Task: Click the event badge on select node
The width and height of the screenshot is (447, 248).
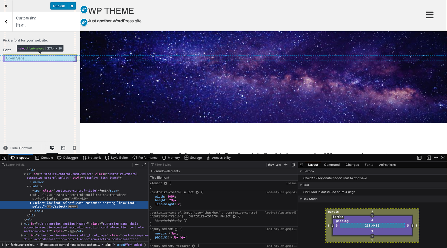Action: 73,207
